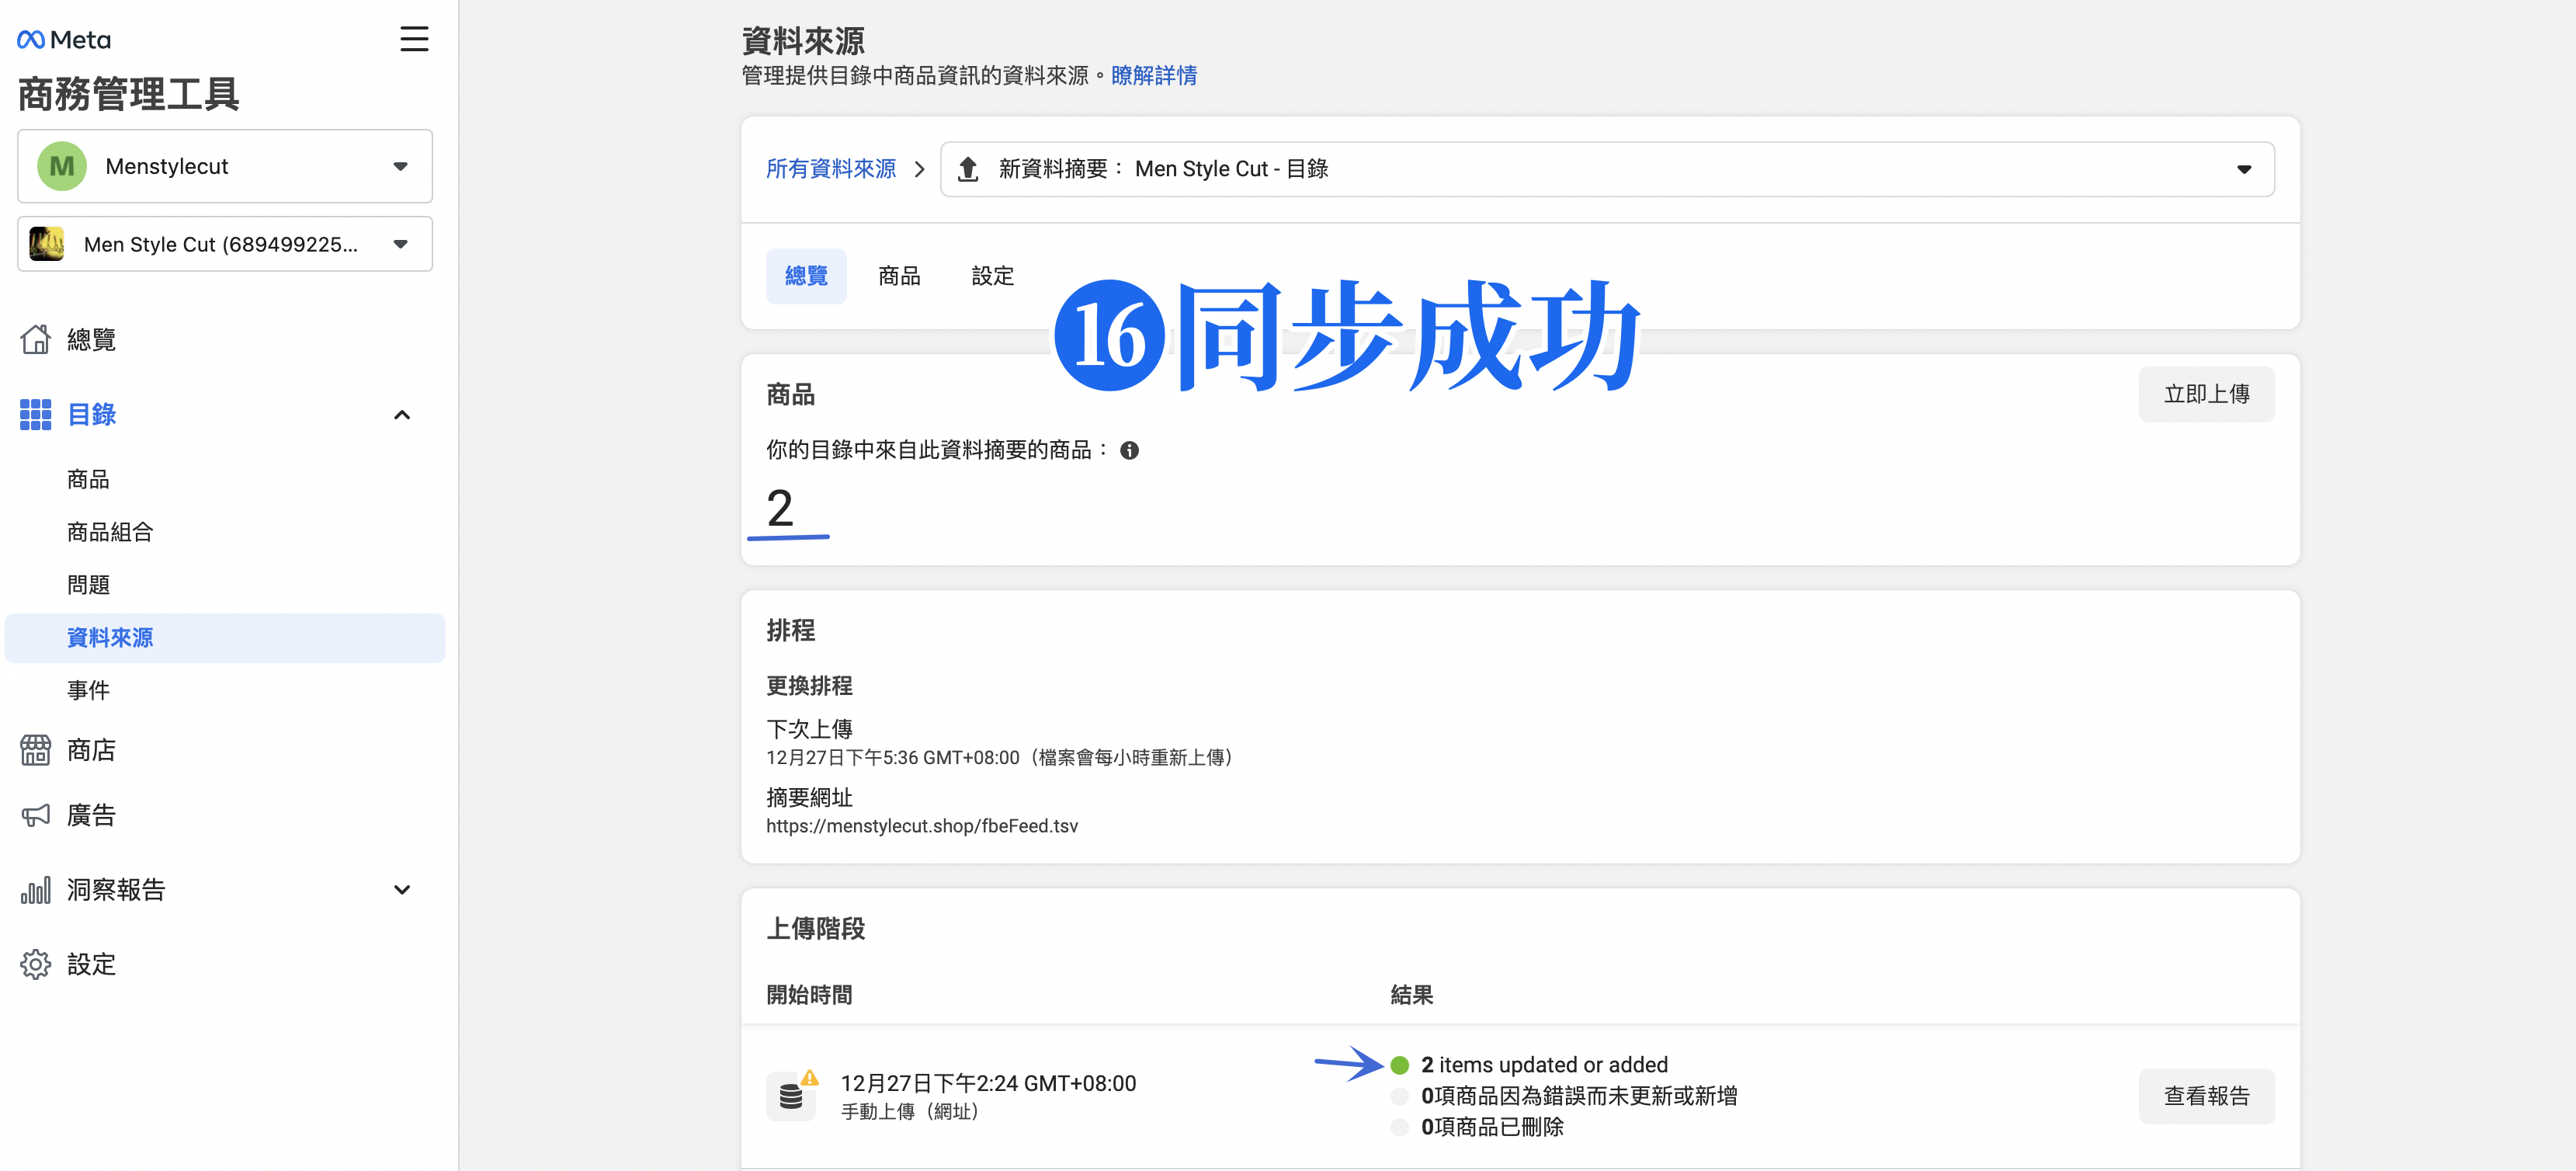
Task: Expand the 洞察報告 section chevron
Action: tap(402, 890)
